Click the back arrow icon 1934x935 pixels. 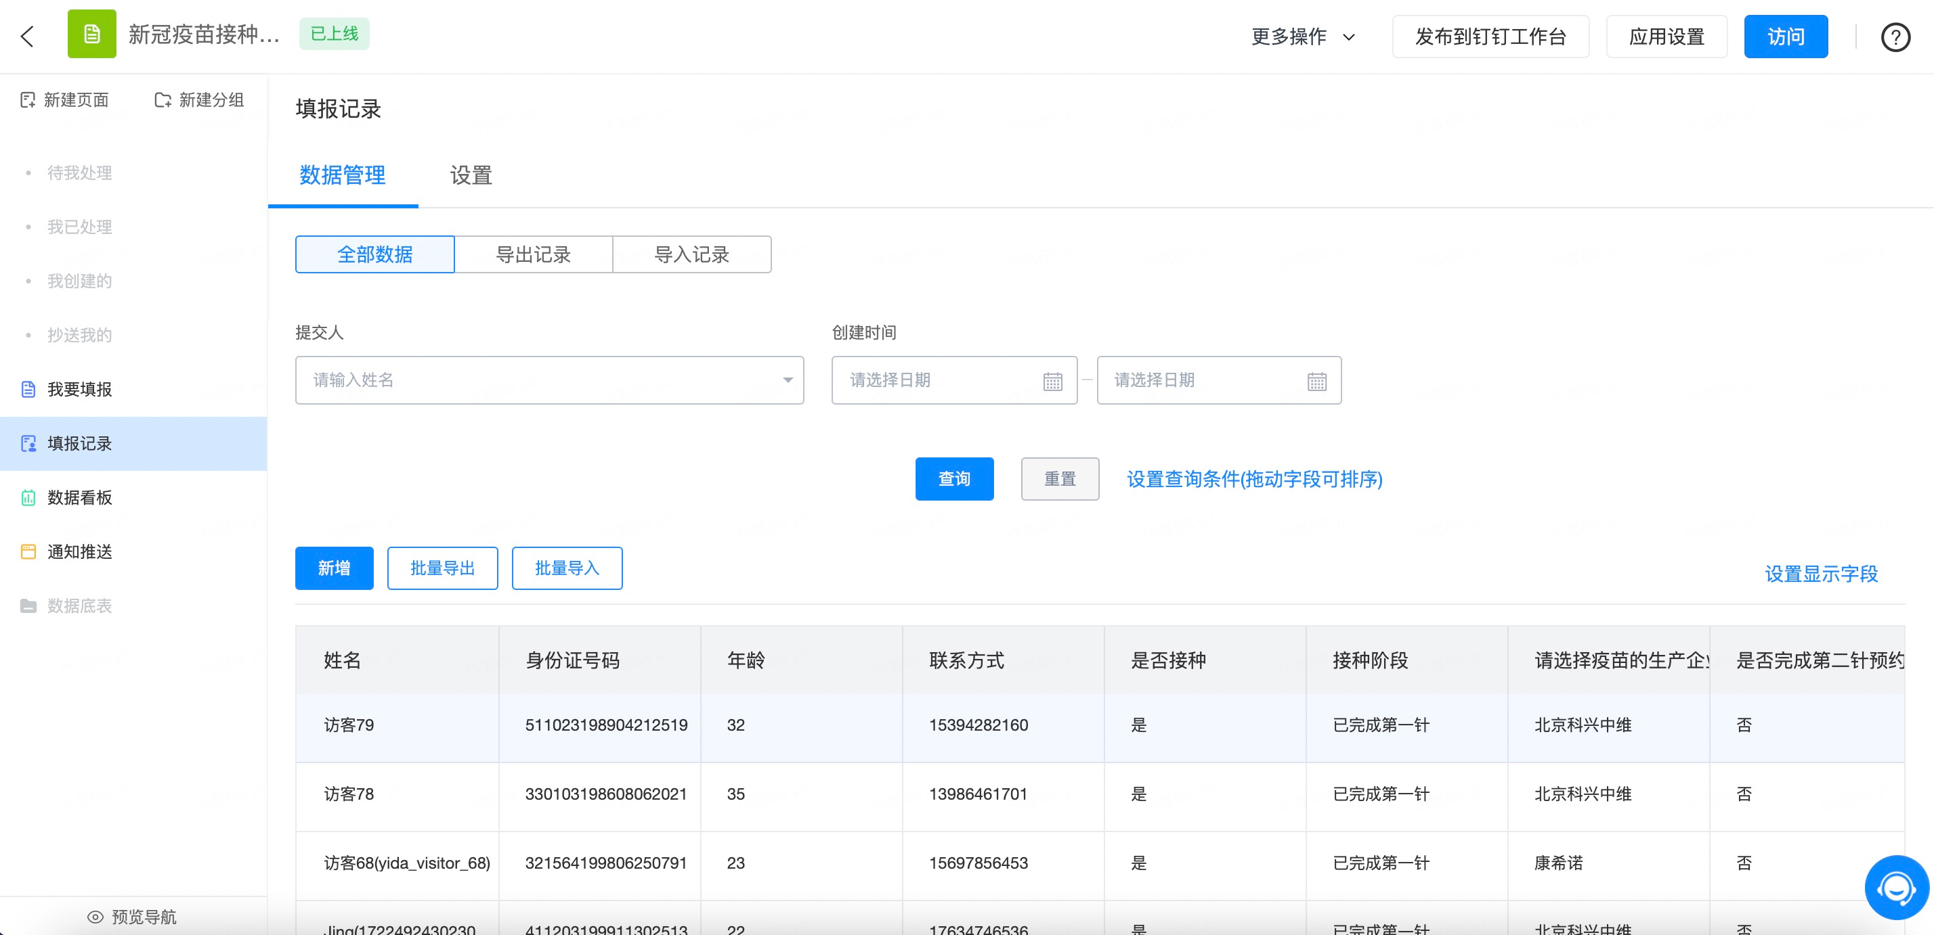pos(28,36)
